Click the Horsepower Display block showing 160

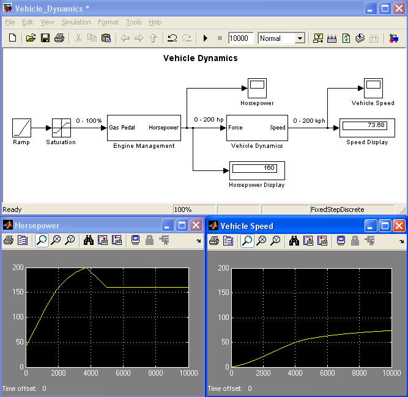[x=257, y=170]
